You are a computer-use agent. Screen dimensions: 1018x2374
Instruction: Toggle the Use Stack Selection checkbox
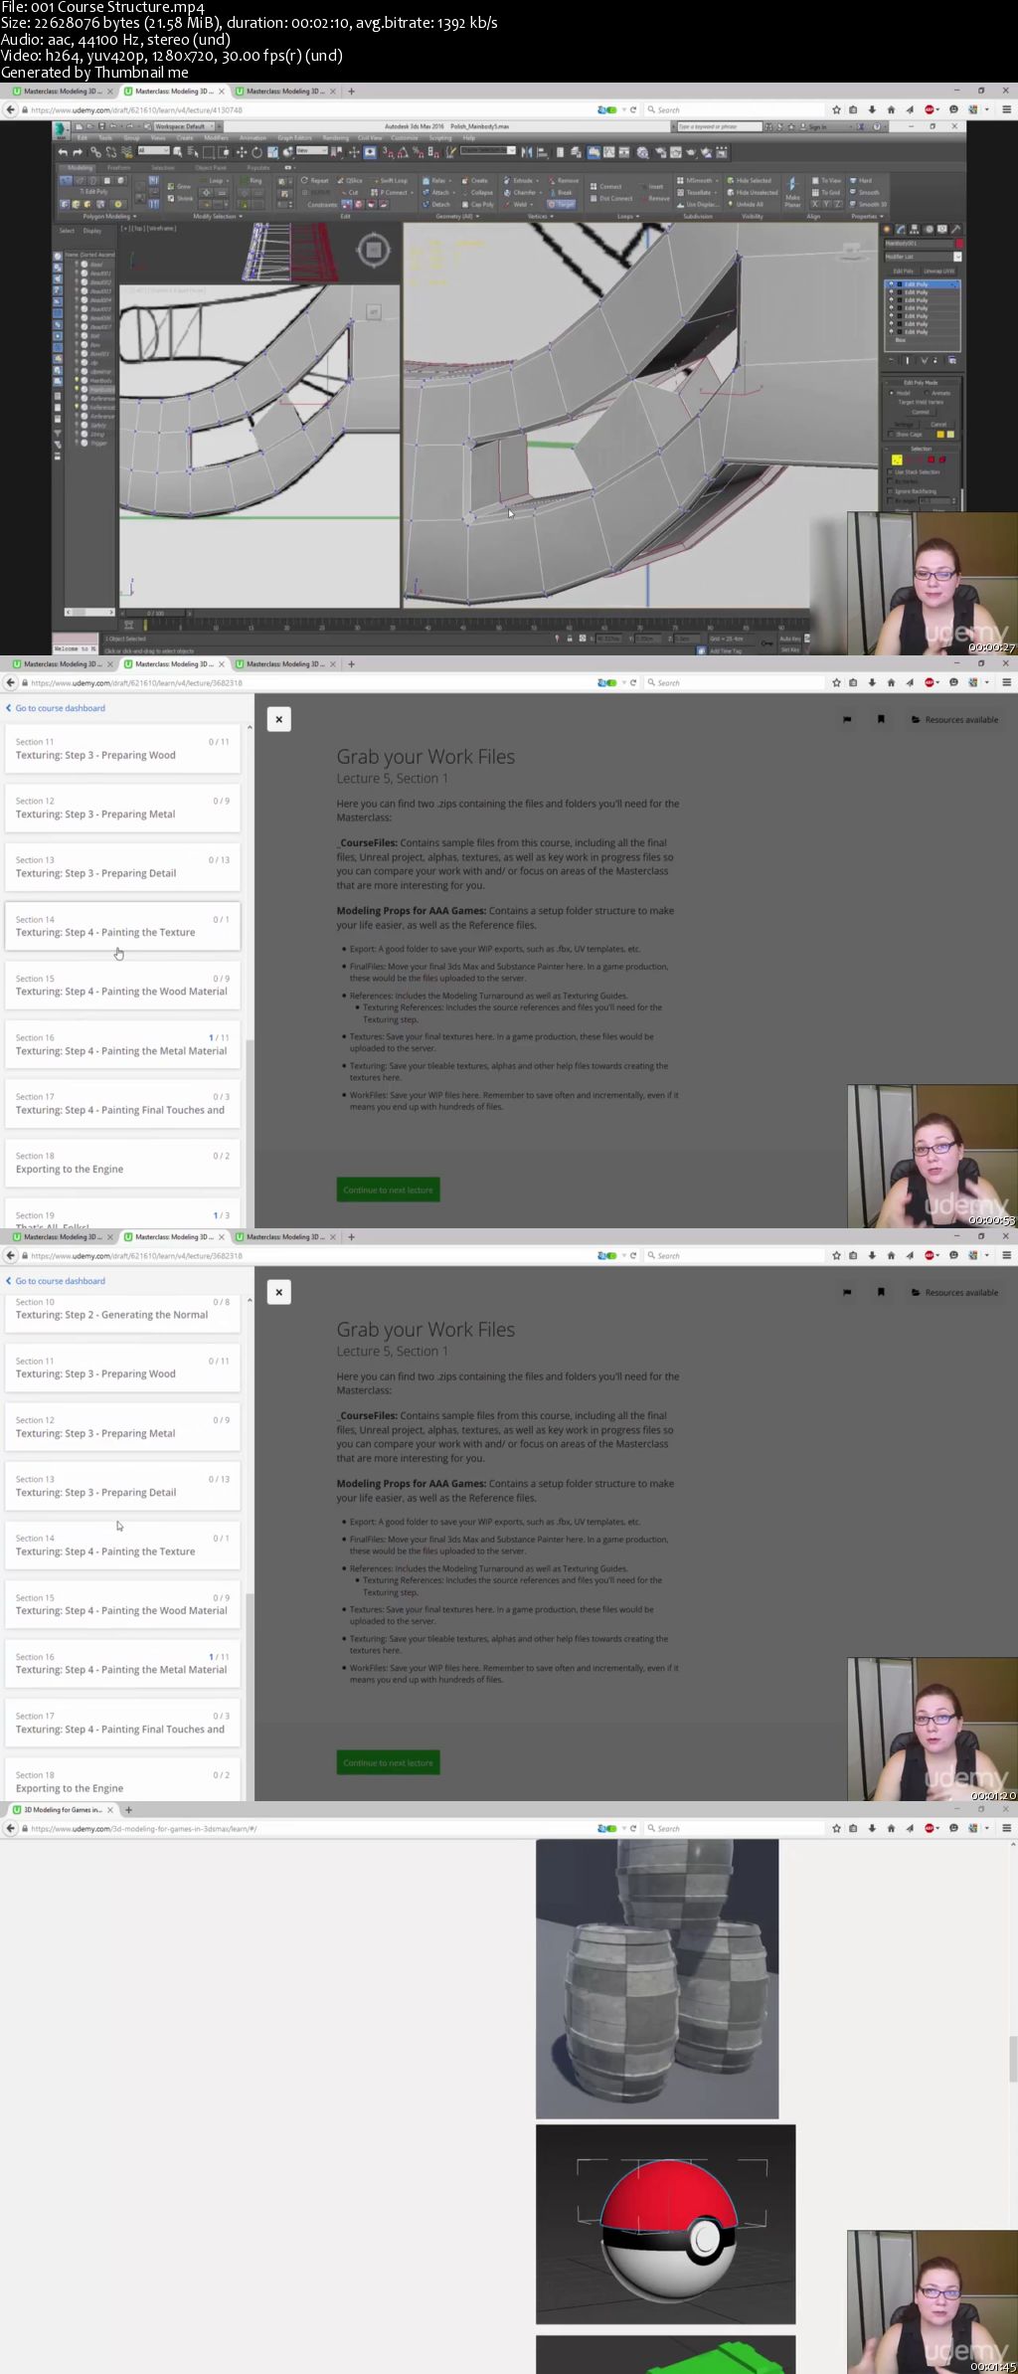click(891, 472)
